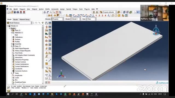Image resolution: width=175 pixels, height=98 pixels.
Task: Click the Auto-Fit View red arrows icon
Action: (x=57, y=12)
